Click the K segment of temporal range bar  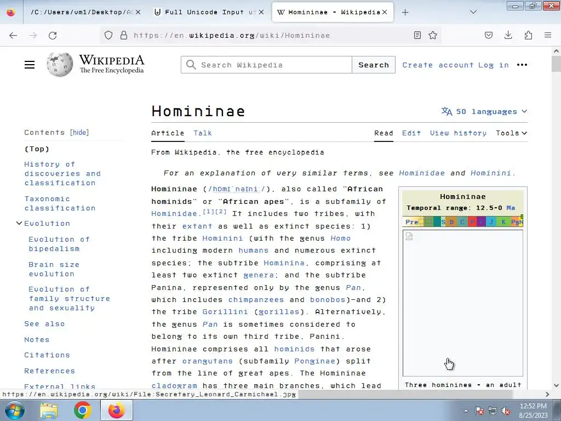click(503, 221)
